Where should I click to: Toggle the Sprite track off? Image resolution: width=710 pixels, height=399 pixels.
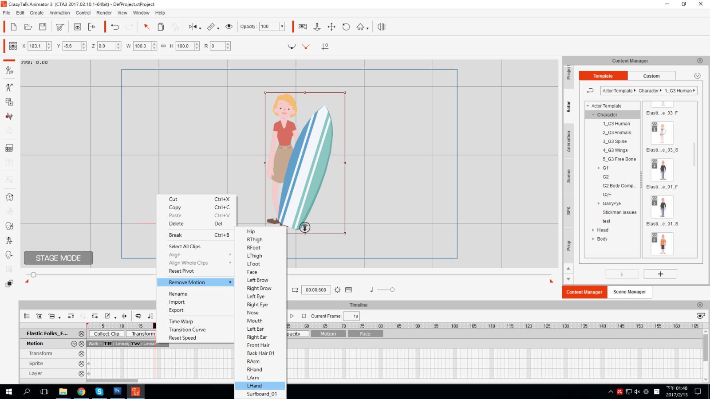tap(81, 364)
